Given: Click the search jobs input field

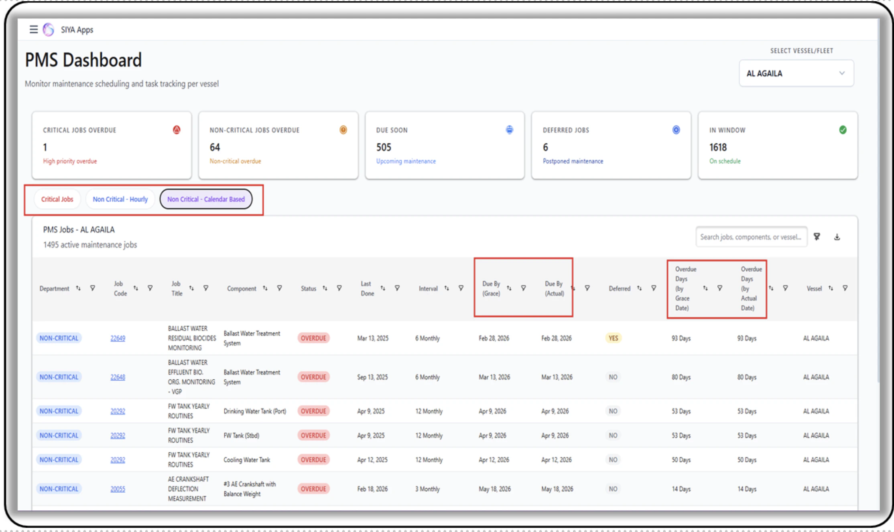Looking at the screenshot, I should point(751,237).
